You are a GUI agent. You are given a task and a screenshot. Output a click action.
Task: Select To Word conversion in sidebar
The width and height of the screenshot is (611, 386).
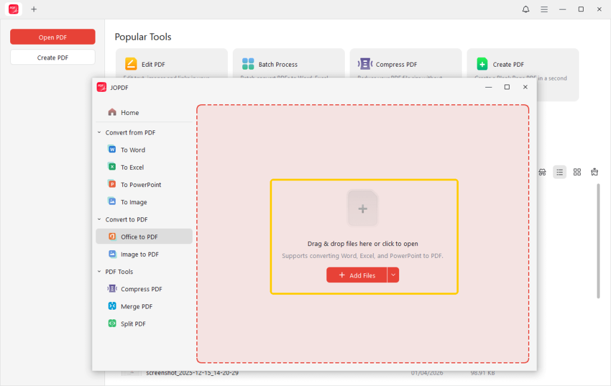click(132, 150)
